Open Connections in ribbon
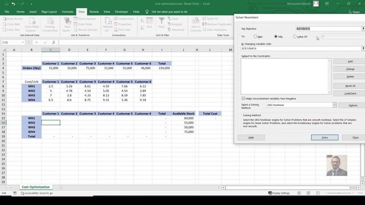 (124, 19)
